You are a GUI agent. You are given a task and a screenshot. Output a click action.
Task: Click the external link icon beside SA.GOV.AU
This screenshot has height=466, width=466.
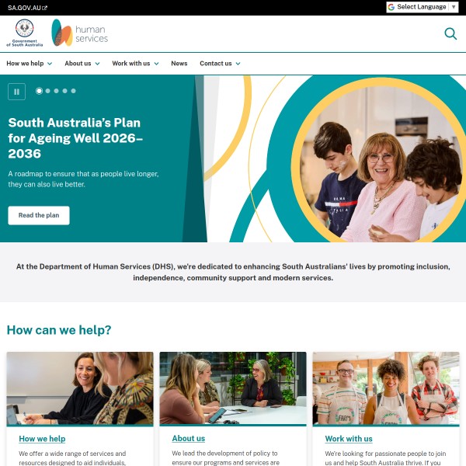44,8
